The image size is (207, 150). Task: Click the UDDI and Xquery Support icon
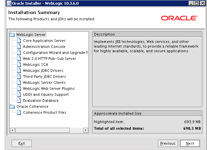pyautogui.click(x=19, y=94)
